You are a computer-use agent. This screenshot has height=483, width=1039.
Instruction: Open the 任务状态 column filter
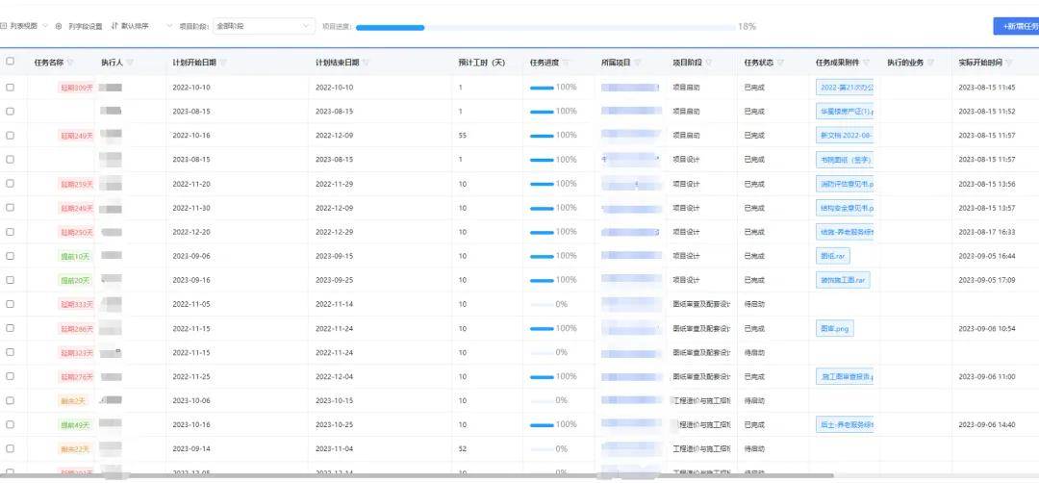(781, 64)
